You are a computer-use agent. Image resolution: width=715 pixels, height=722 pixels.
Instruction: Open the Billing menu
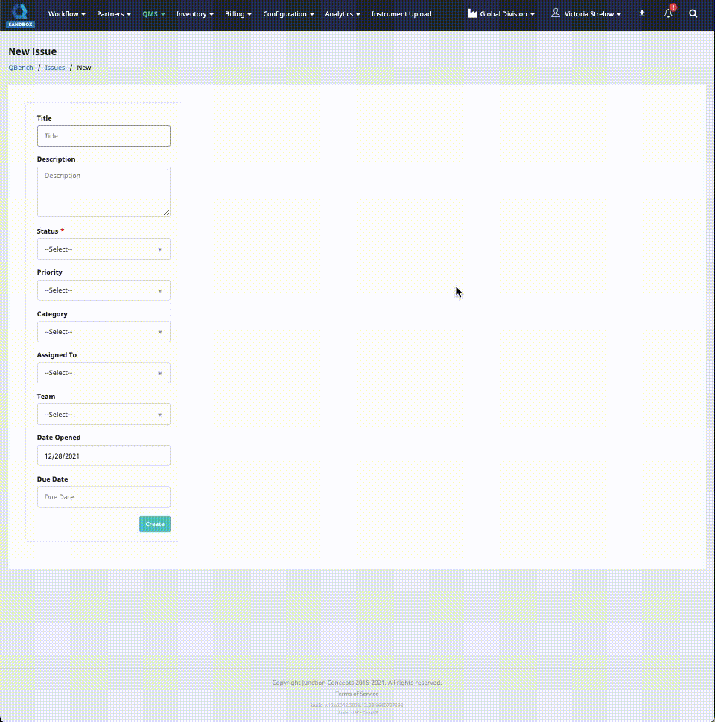click(238, 14)
